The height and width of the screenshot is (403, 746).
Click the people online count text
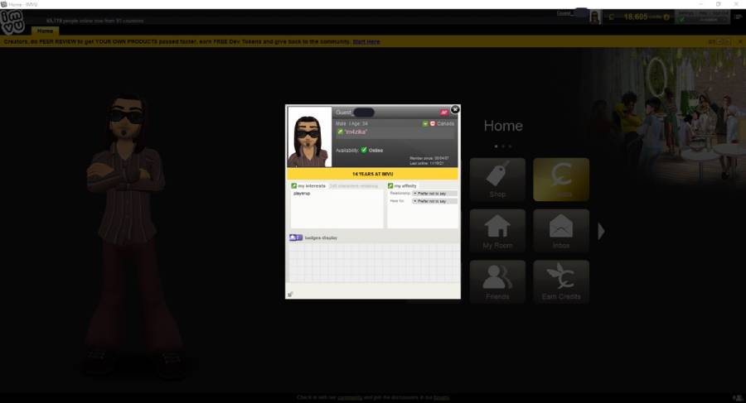tap(95, 21)
